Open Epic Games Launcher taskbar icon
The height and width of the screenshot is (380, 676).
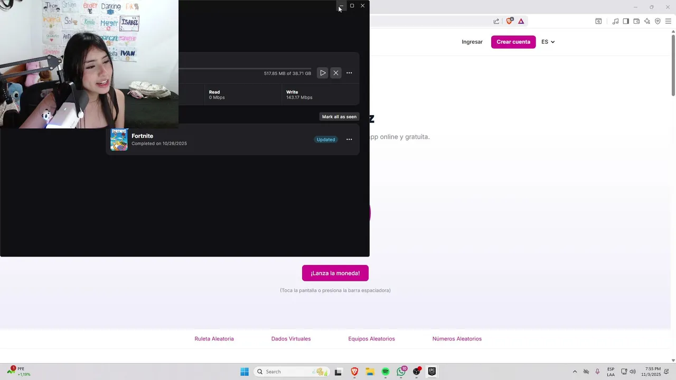point(432,372)
